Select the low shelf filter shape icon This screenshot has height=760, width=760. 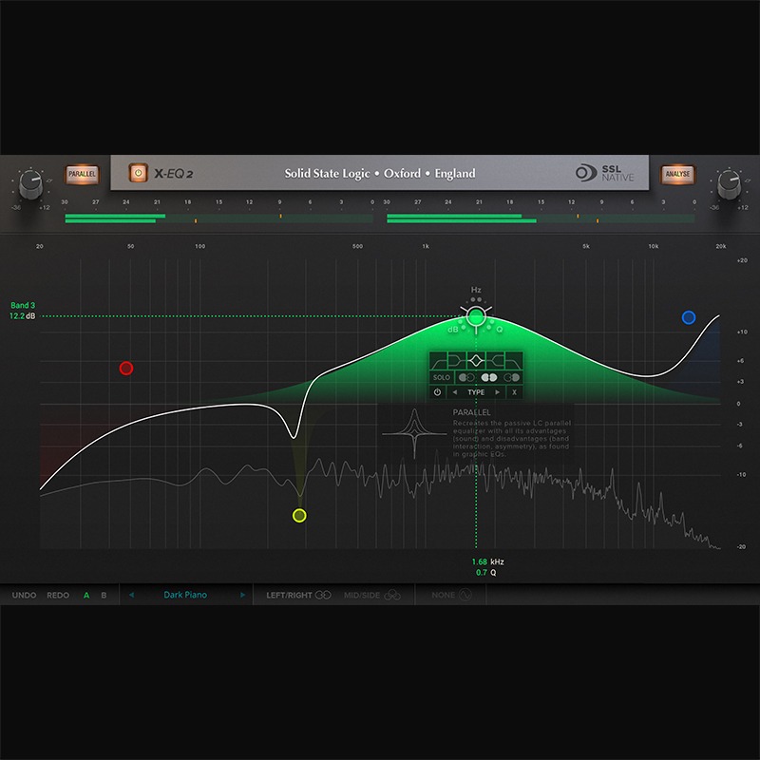(x=457, y=361)
